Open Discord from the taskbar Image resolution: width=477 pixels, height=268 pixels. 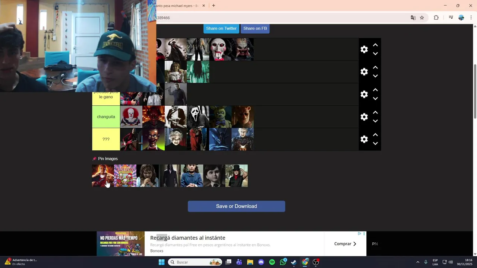coord(261,262)
